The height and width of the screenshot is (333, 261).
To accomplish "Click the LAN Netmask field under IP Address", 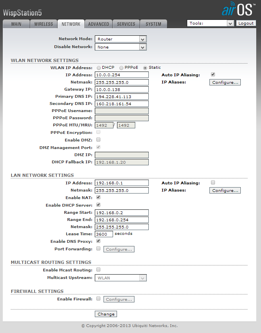I will [x=122, y=190].
